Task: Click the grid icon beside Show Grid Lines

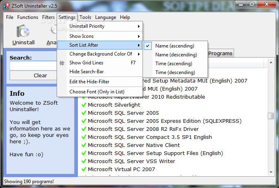Action: 62,63
